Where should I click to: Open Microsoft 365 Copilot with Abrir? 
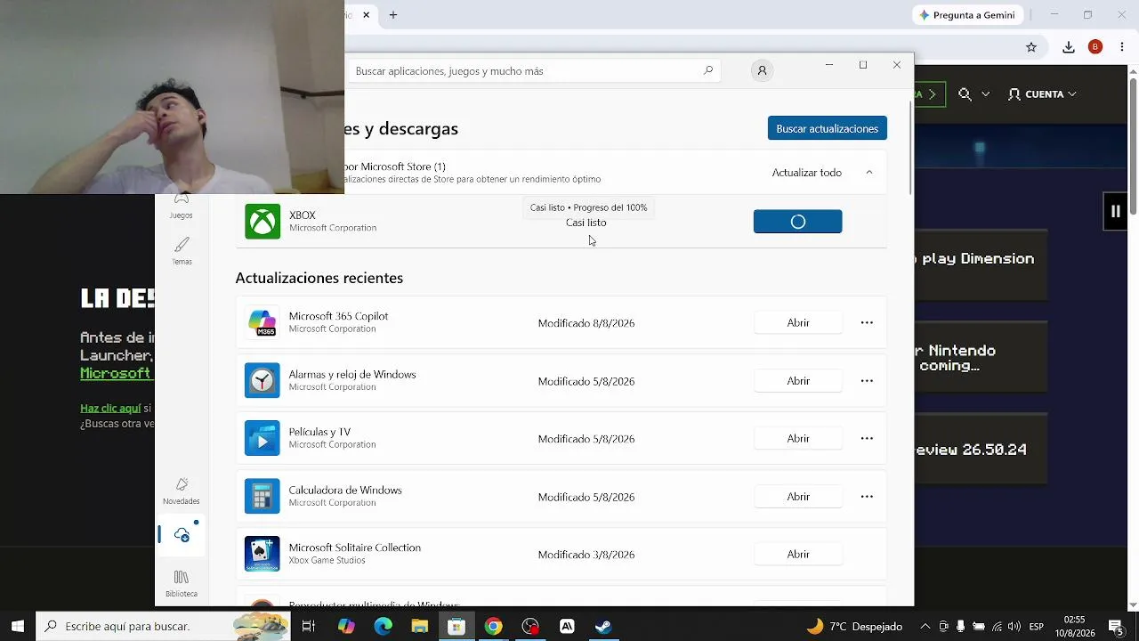[798, 322]
